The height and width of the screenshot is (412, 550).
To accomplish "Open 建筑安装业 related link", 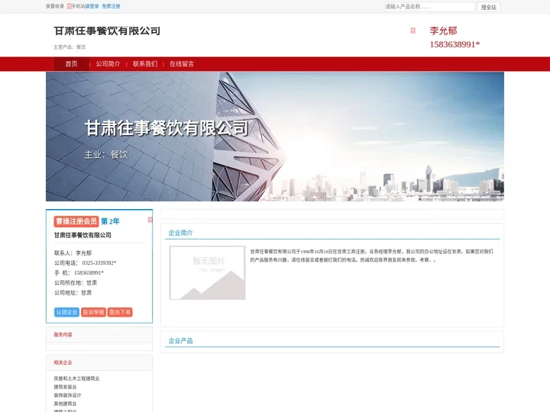I will coord(65,387).
